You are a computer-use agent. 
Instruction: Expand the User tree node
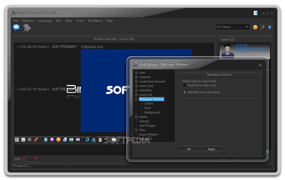(136, 73)
